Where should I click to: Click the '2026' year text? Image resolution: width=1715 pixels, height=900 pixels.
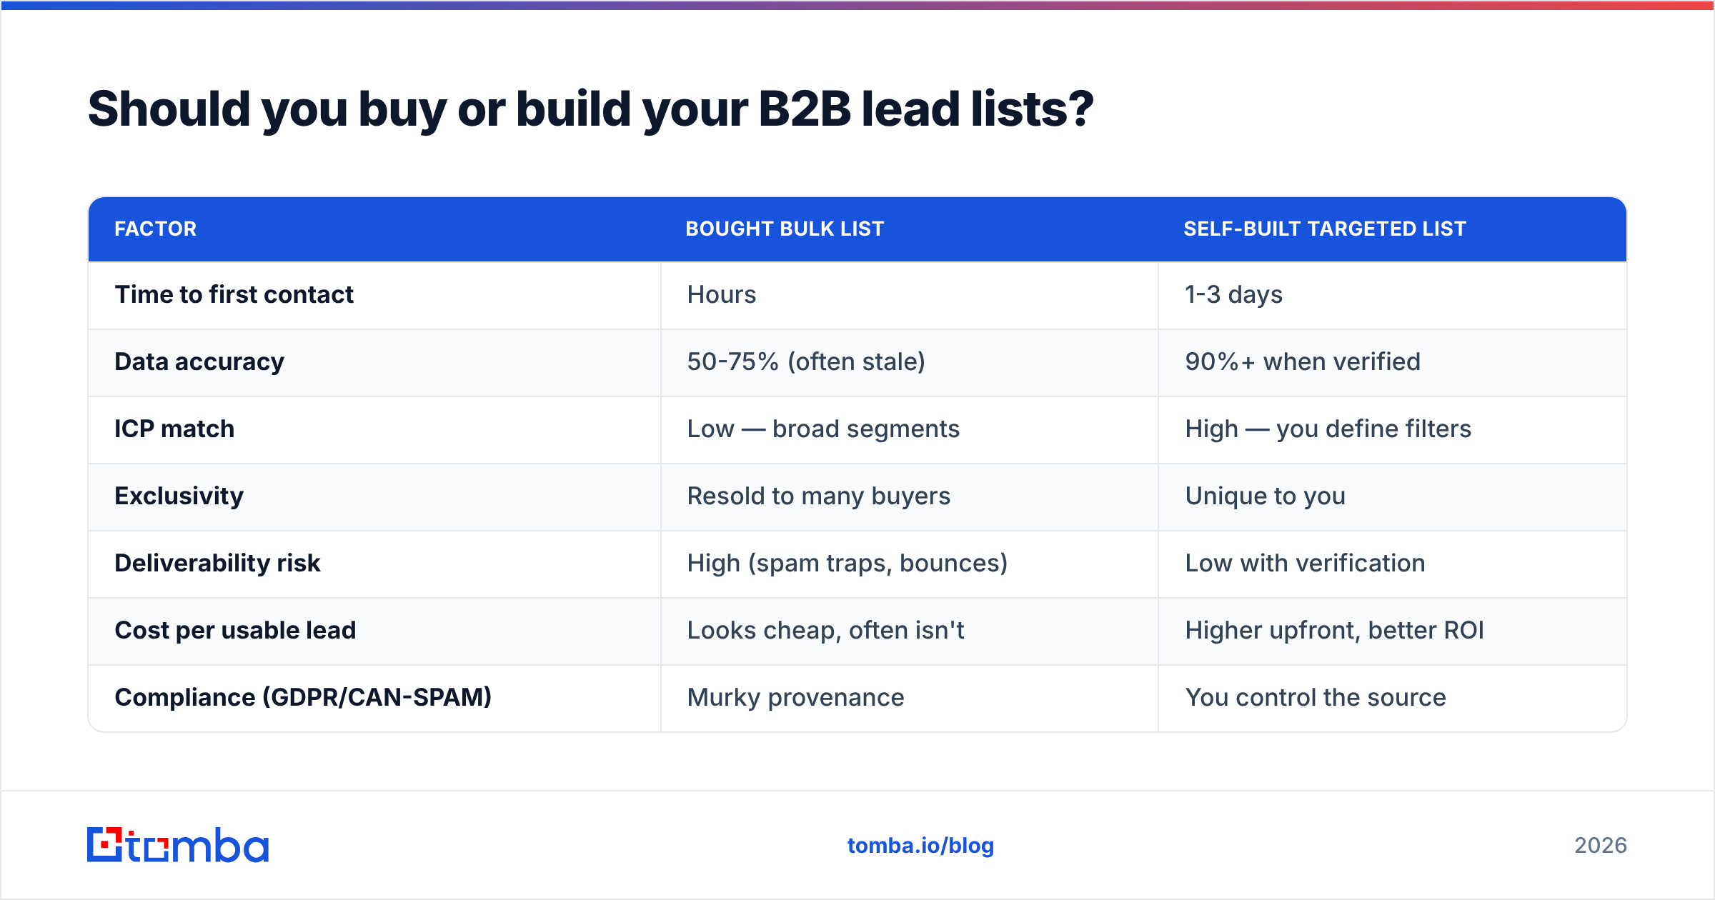[x=1601, y=846]
